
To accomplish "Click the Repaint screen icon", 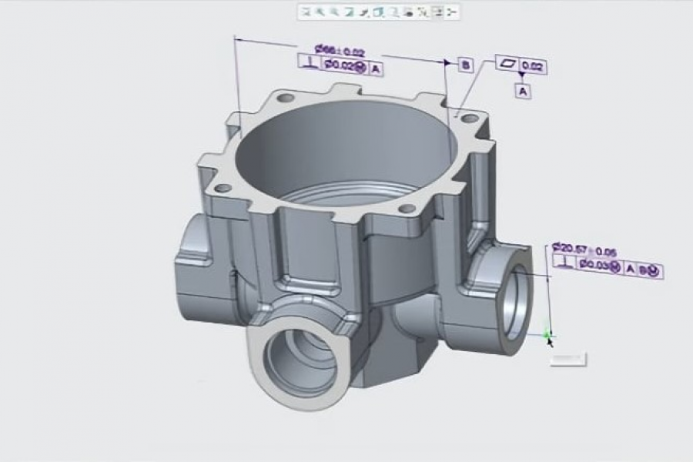I will (349, 12).
